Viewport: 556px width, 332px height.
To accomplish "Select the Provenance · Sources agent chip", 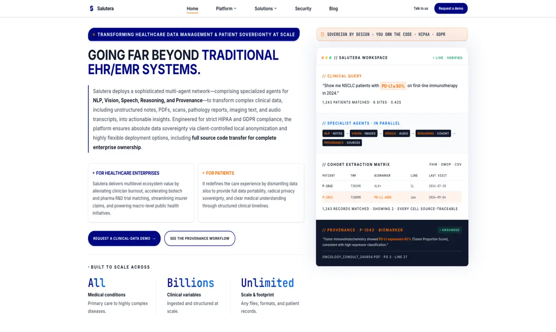I will tap(342, 142).
